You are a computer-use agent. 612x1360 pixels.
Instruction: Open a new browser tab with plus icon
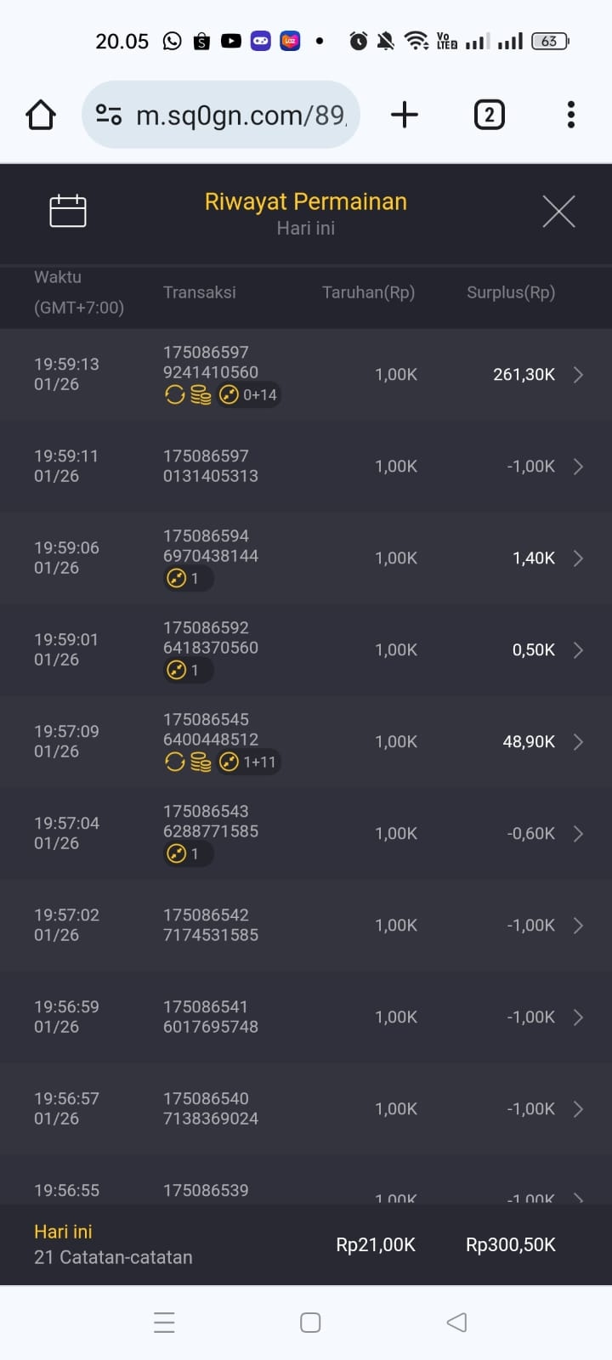405,115
